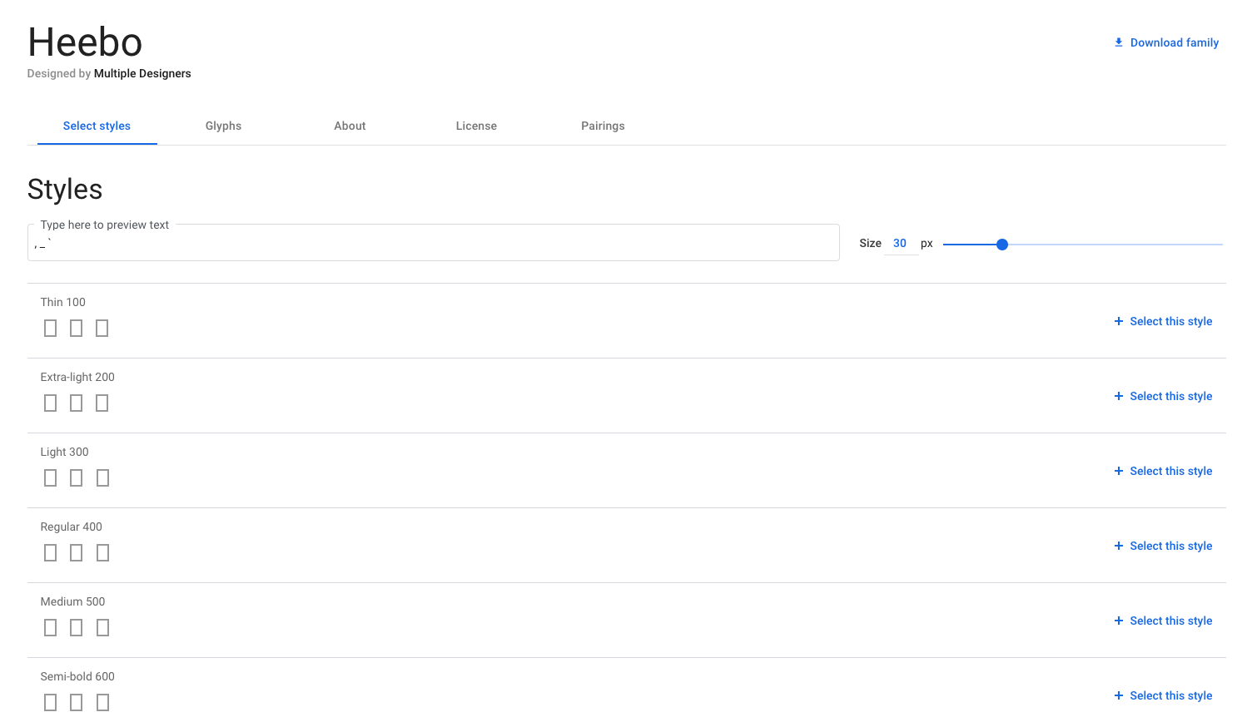Click the Semi-bold 600 style label

[77, 676]
